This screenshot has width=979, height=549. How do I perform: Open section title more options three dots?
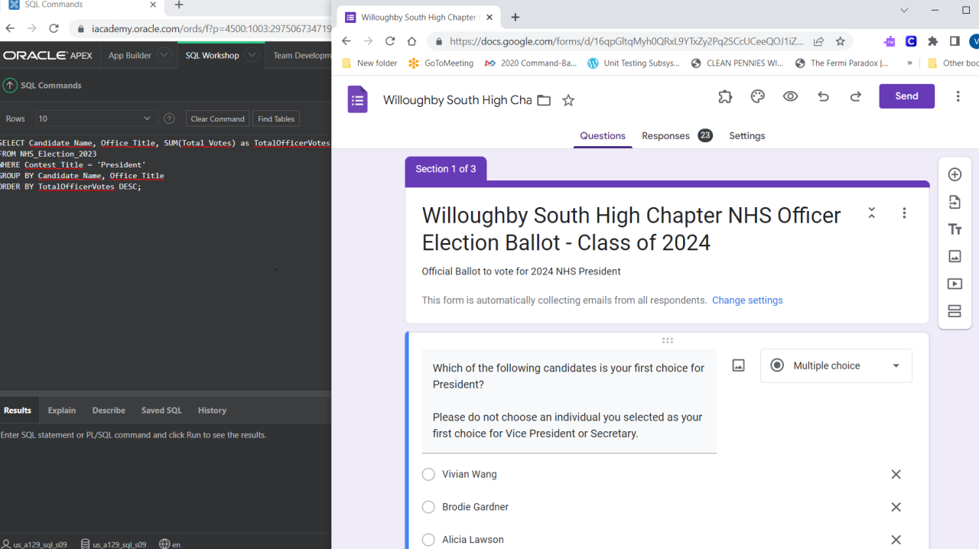(x=904, y=213)
